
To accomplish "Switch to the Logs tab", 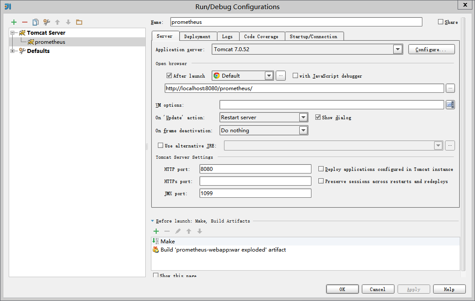I will point(228,36).
